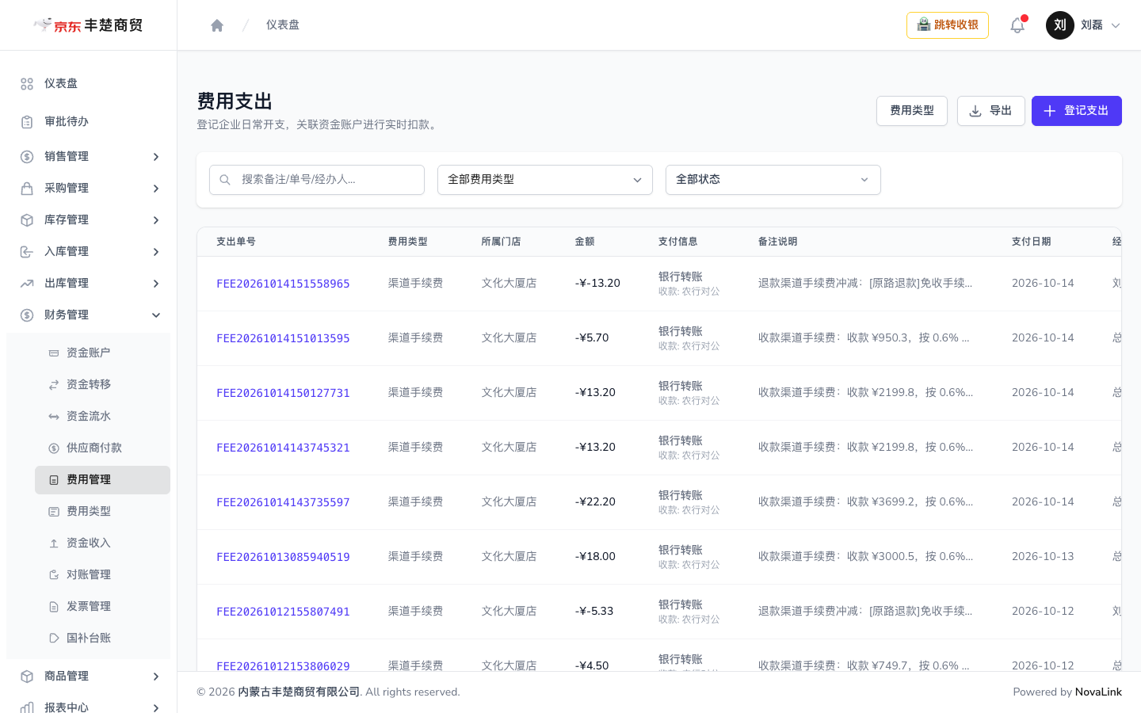Screen dimensions: 1141x713
Task: Focus the 搜索备注/单号/经办人 search field
Action: 317,180
